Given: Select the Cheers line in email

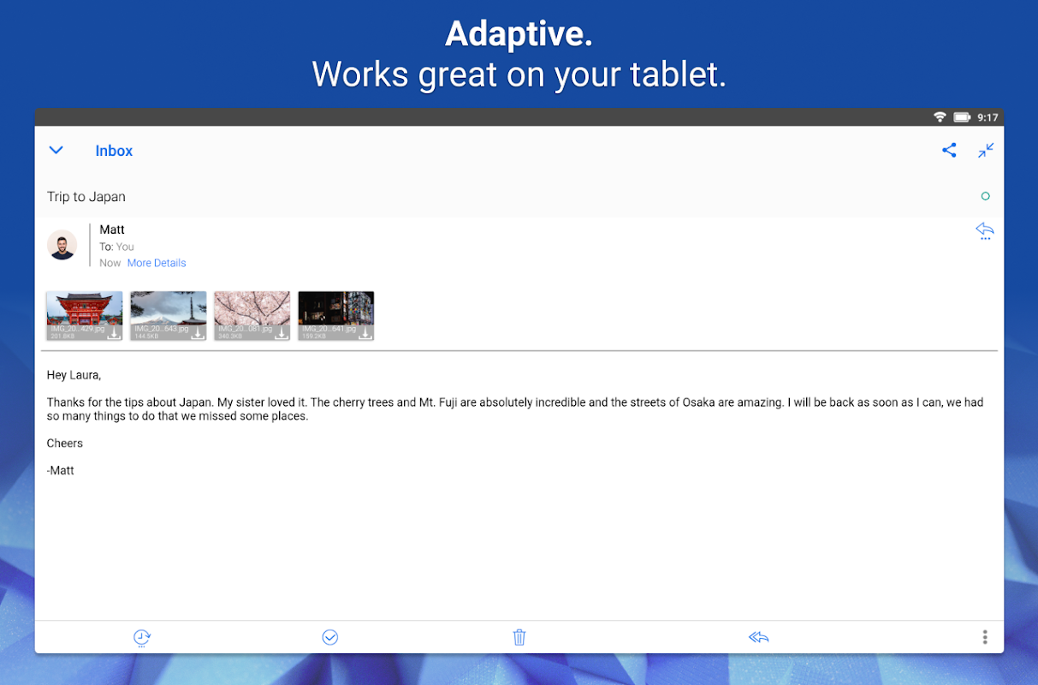Looking at the screenshot, I should tap(65, 444).
